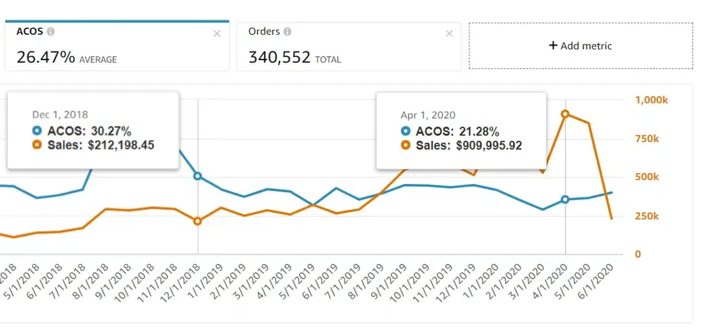Click the orange Sales peak point at 4/1/2020
This screenshot has width=702, height=331.
pos(566,114)
